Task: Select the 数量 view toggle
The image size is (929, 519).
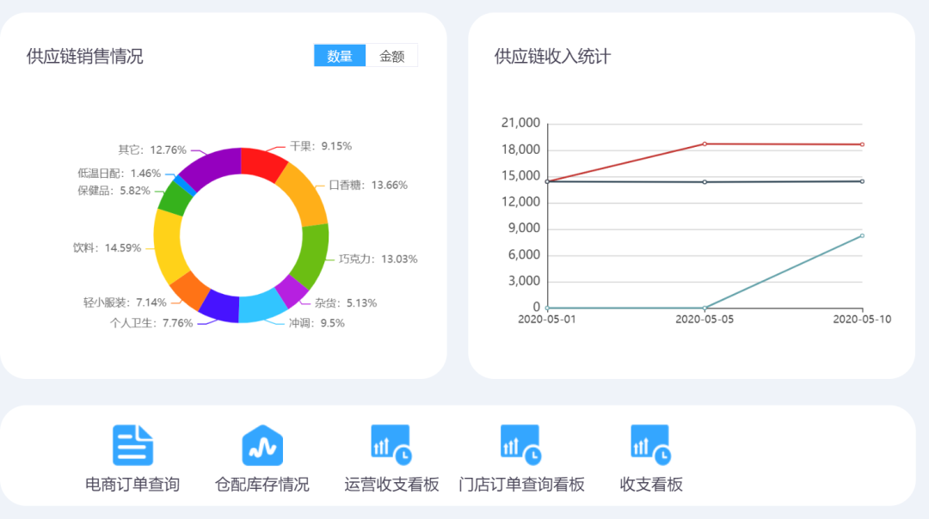Action: [x=340, y=54]
